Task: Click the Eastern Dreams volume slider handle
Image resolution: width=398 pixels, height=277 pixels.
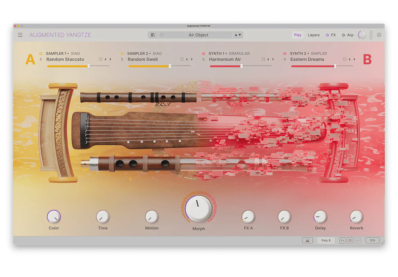Action: click(335, 66)
